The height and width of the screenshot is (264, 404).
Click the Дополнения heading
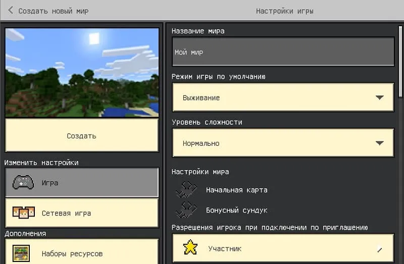[25, 234]
